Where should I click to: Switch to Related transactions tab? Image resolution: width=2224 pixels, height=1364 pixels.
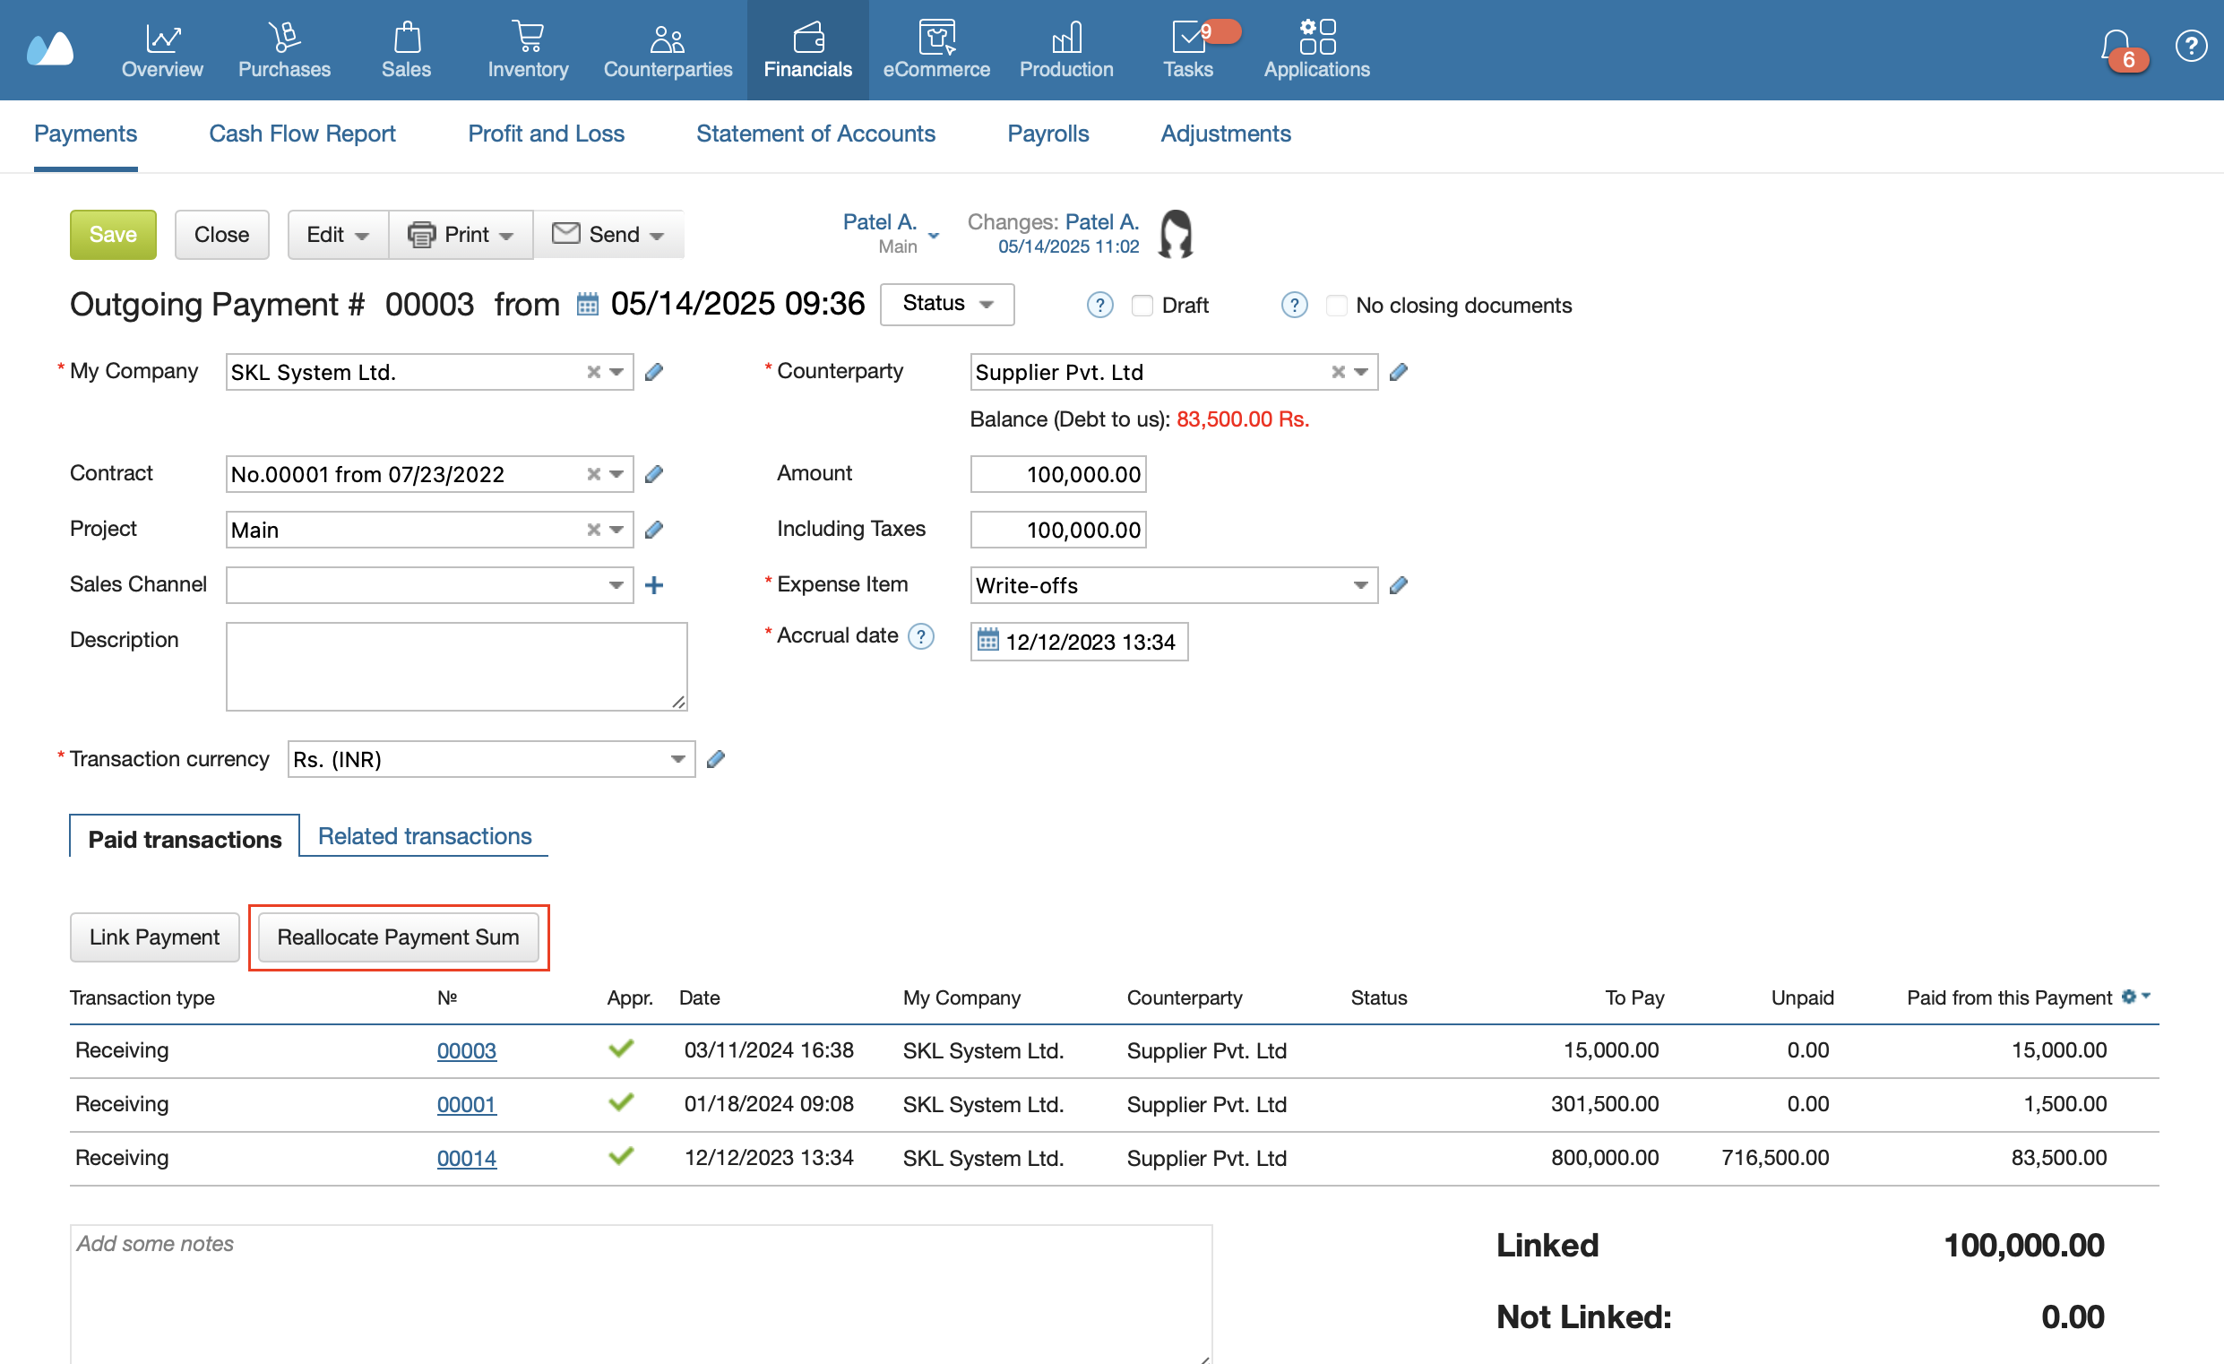[425, 836]
